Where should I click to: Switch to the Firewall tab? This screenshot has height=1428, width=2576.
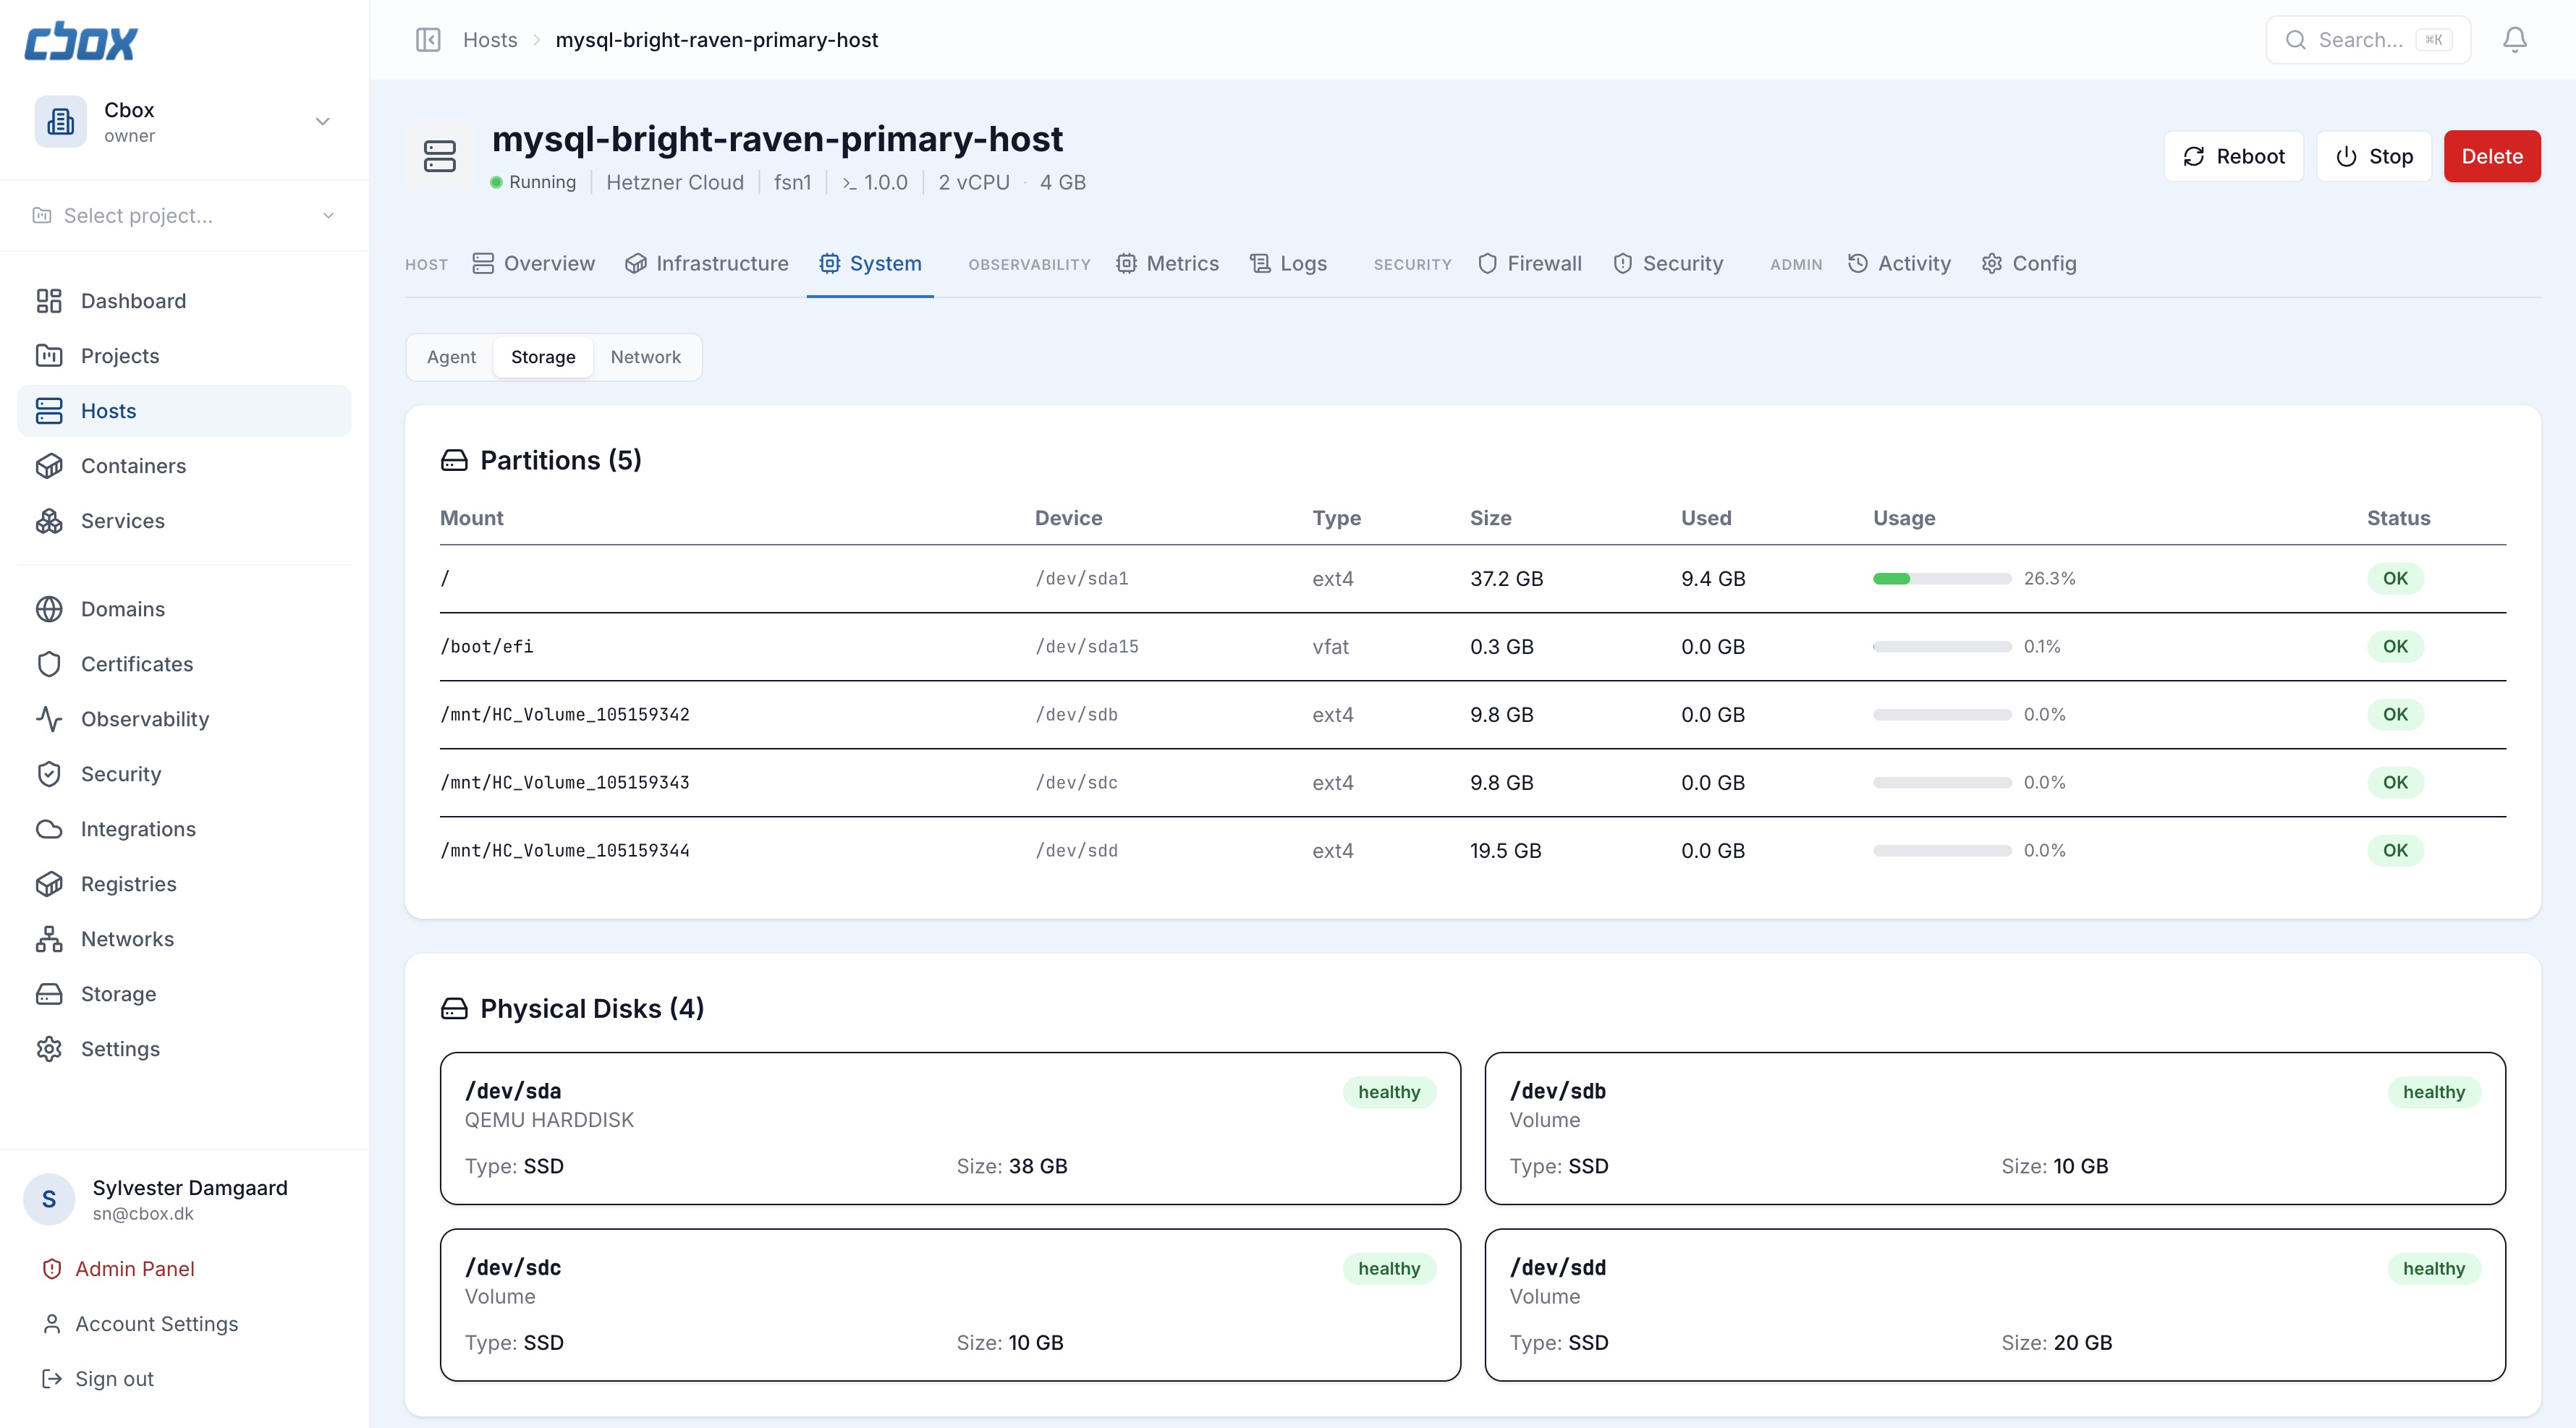pos(1530,264)
